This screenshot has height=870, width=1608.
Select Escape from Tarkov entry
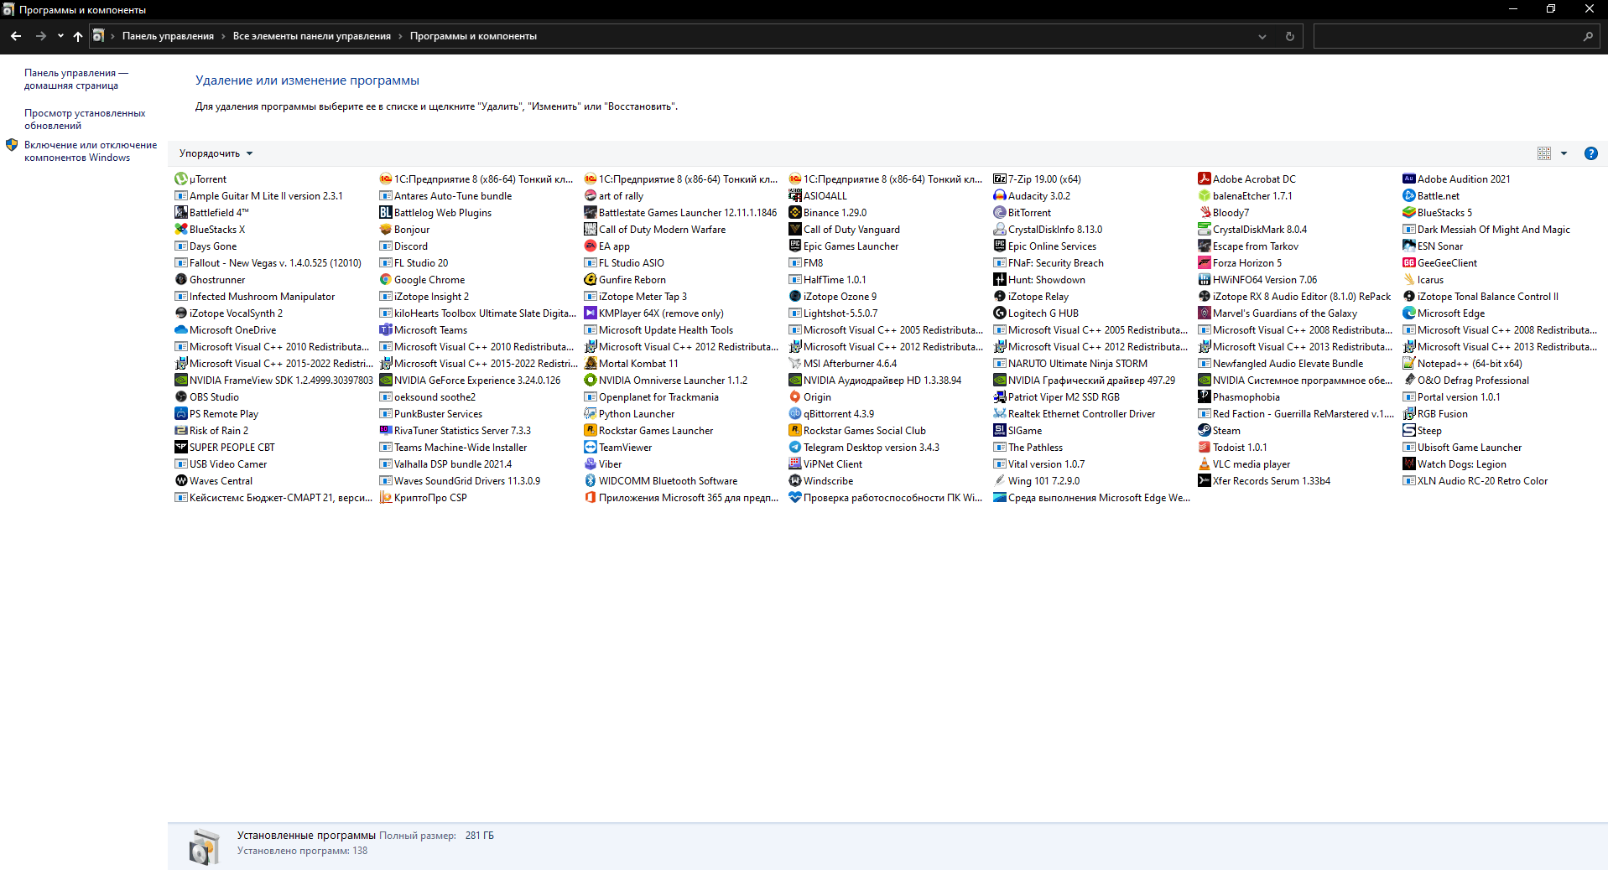[x=1248, y=246]
